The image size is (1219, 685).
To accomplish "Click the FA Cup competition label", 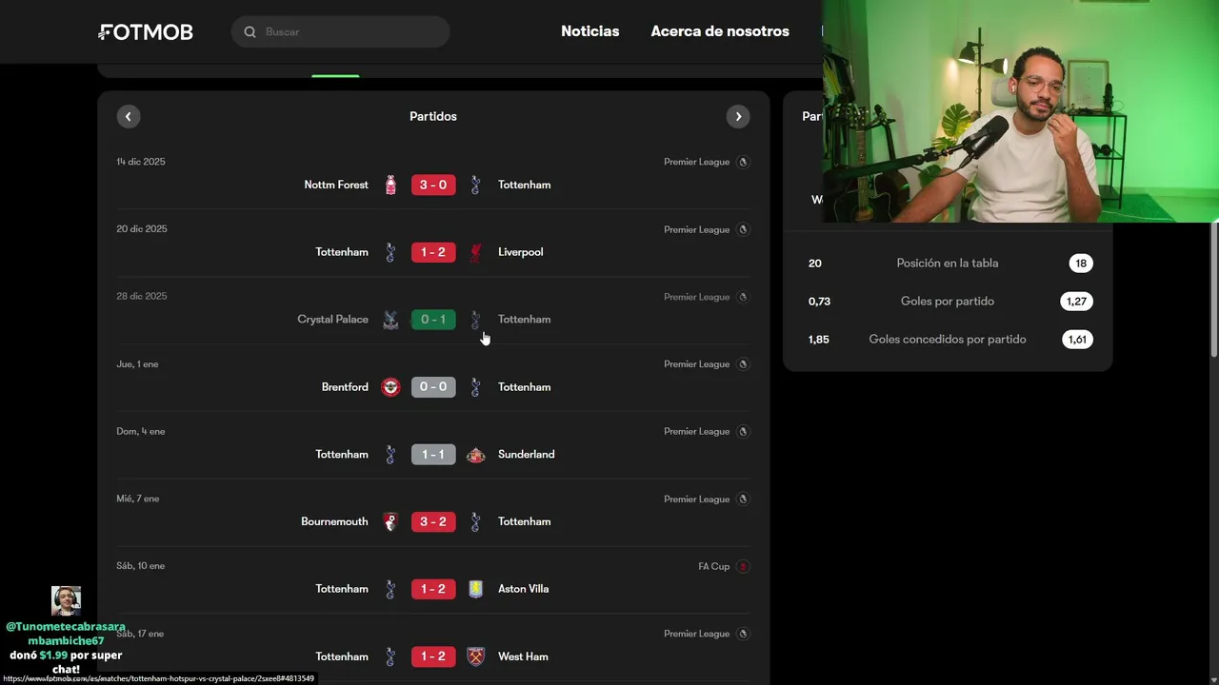I will (714, 566).
